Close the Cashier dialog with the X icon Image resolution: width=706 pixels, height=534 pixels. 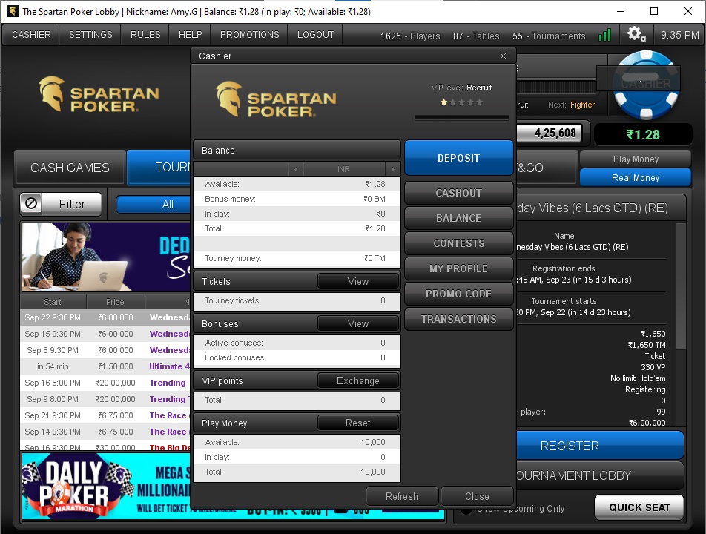point(503,56)
